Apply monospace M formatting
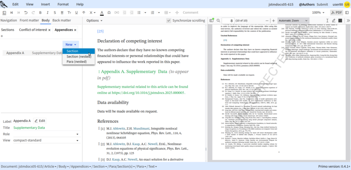 coord(62,13)
